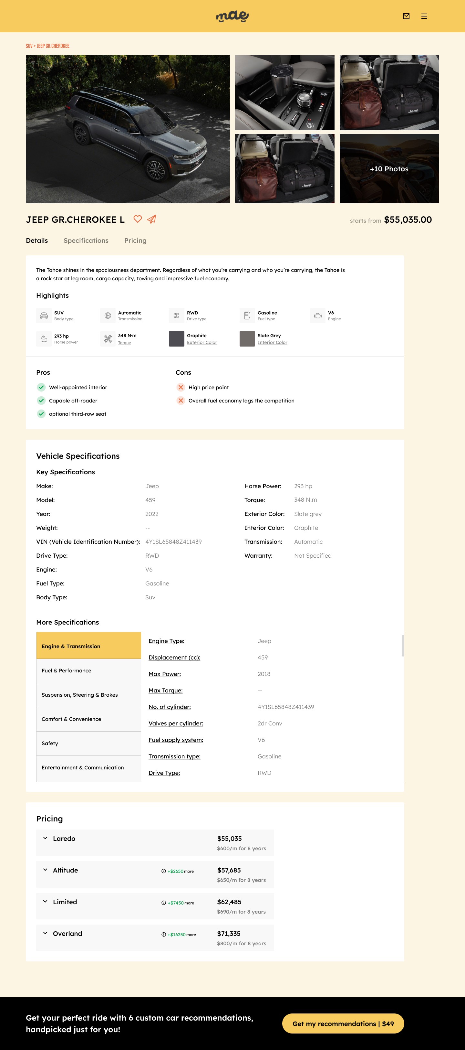Viewport: 465px width, 1050px height.
Task: Click the mae logo in header
Action: click(x=232, y=16)
